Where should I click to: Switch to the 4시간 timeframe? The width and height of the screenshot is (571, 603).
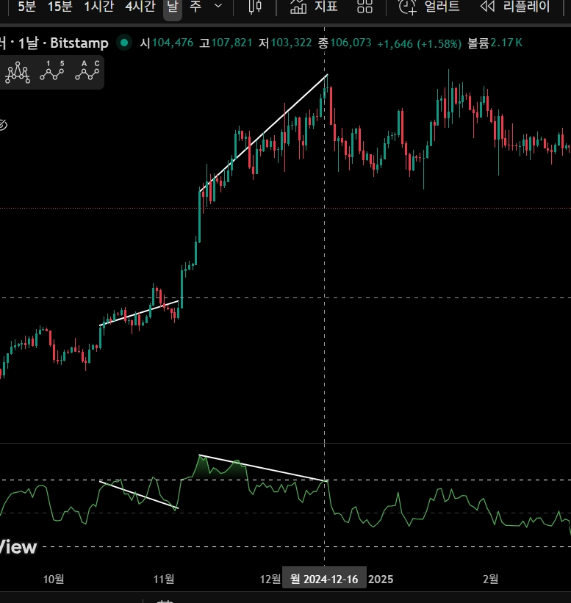(x=140, y=7)
